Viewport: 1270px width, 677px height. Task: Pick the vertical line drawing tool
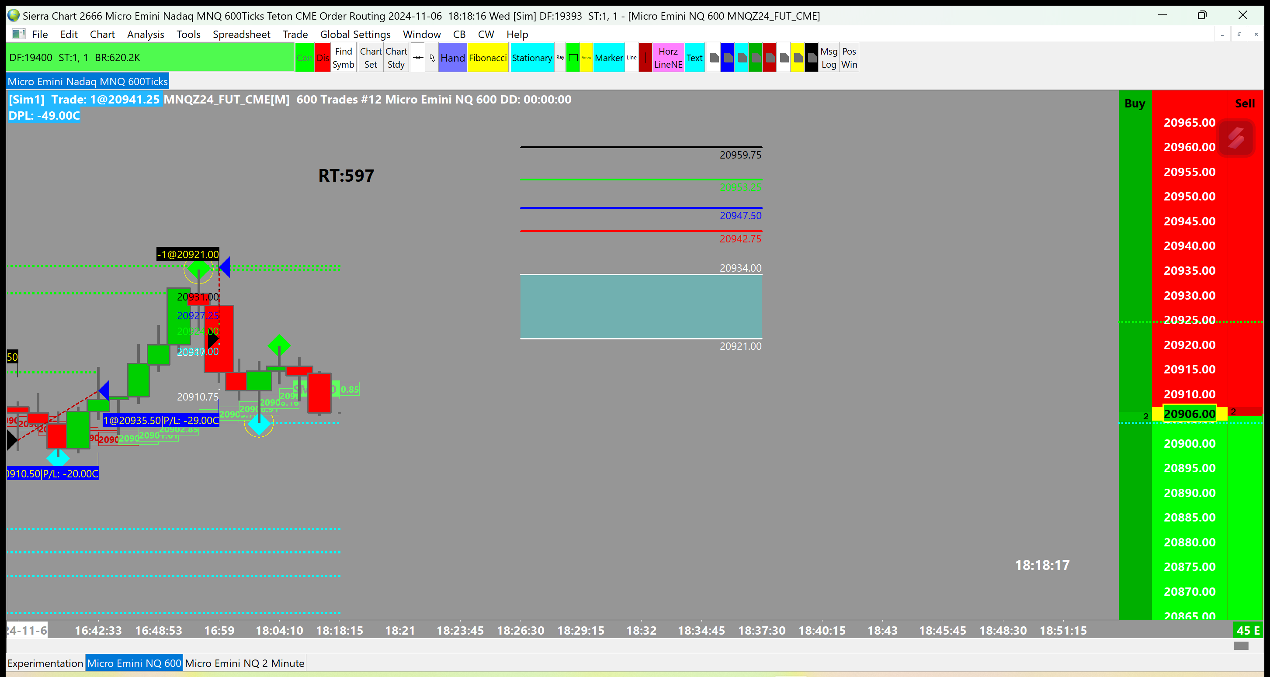[645, 58]
